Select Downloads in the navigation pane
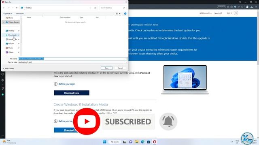 point(12,35)
